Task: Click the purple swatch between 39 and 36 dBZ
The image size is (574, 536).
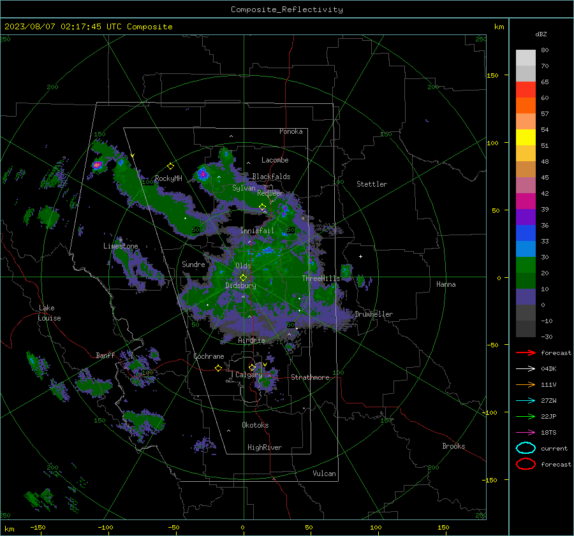Action: click(x=526, y=217)
